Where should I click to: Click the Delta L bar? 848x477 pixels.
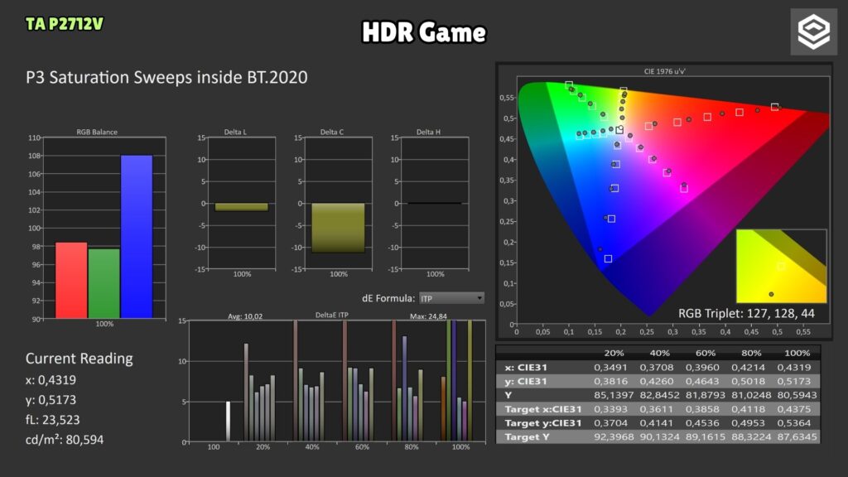point(241,207)
